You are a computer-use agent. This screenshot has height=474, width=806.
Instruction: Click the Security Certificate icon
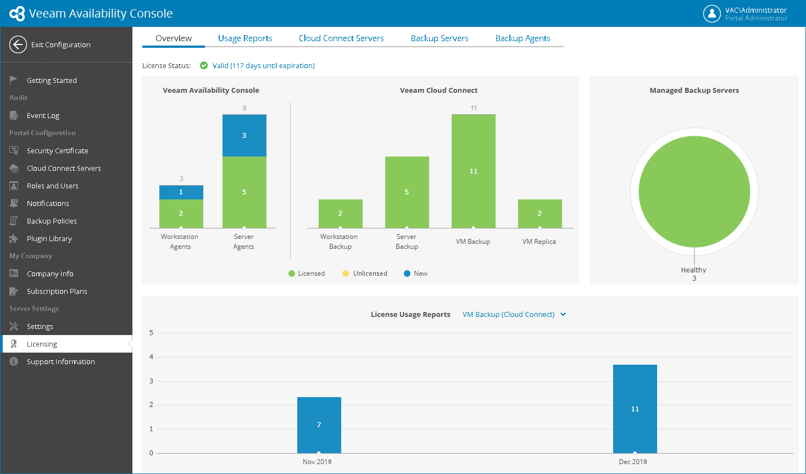(14, 150)
